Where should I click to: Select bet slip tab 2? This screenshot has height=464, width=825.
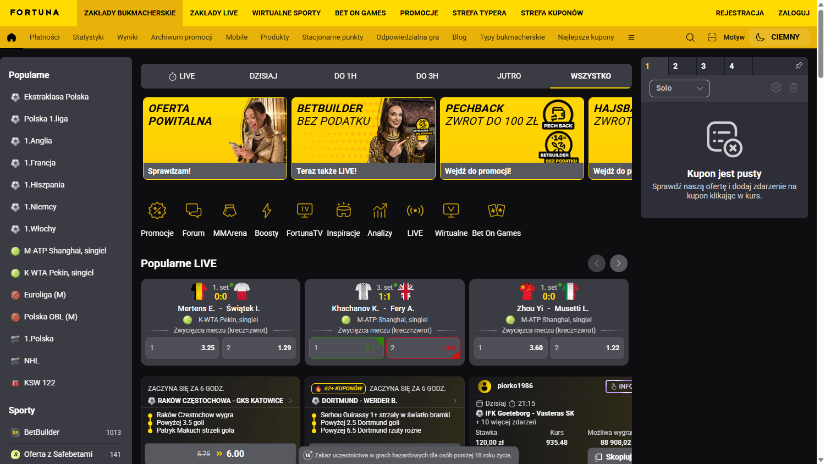(x=683, y=66)
